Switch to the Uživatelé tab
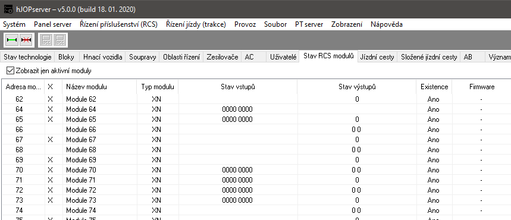 (x=283, y=57)
